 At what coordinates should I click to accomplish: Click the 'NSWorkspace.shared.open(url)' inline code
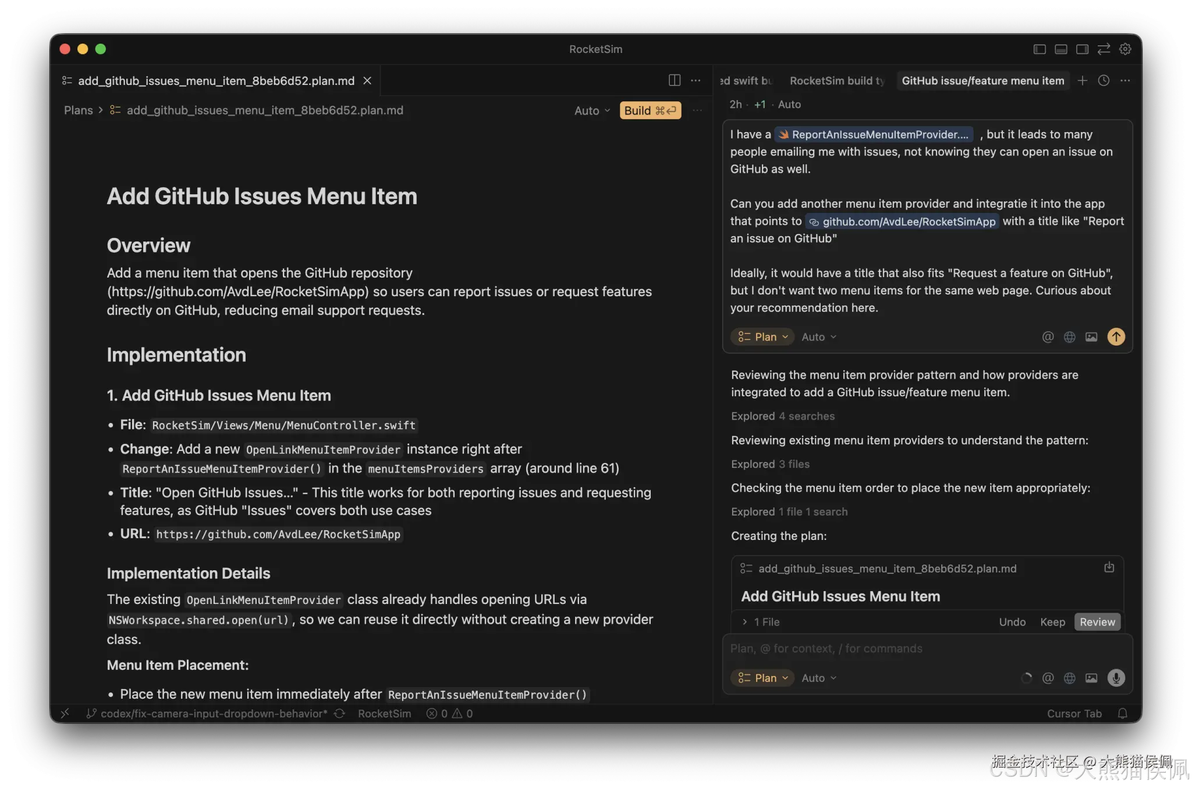pos(198,620)
